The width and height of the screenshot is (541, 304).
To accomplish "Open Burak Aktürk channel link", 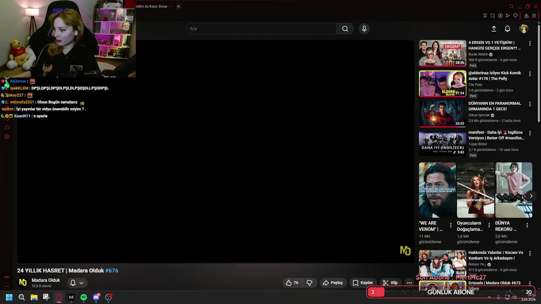I will [478, 54].
